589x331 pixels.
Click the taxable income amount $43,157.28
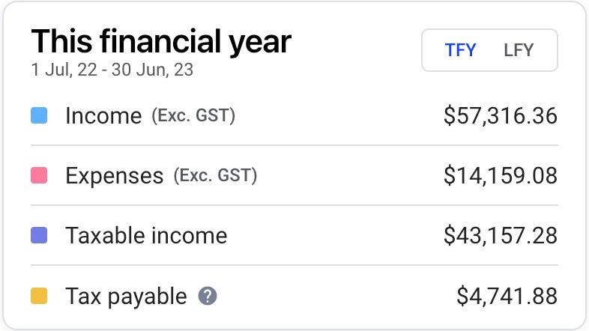[x=501, y=236]
